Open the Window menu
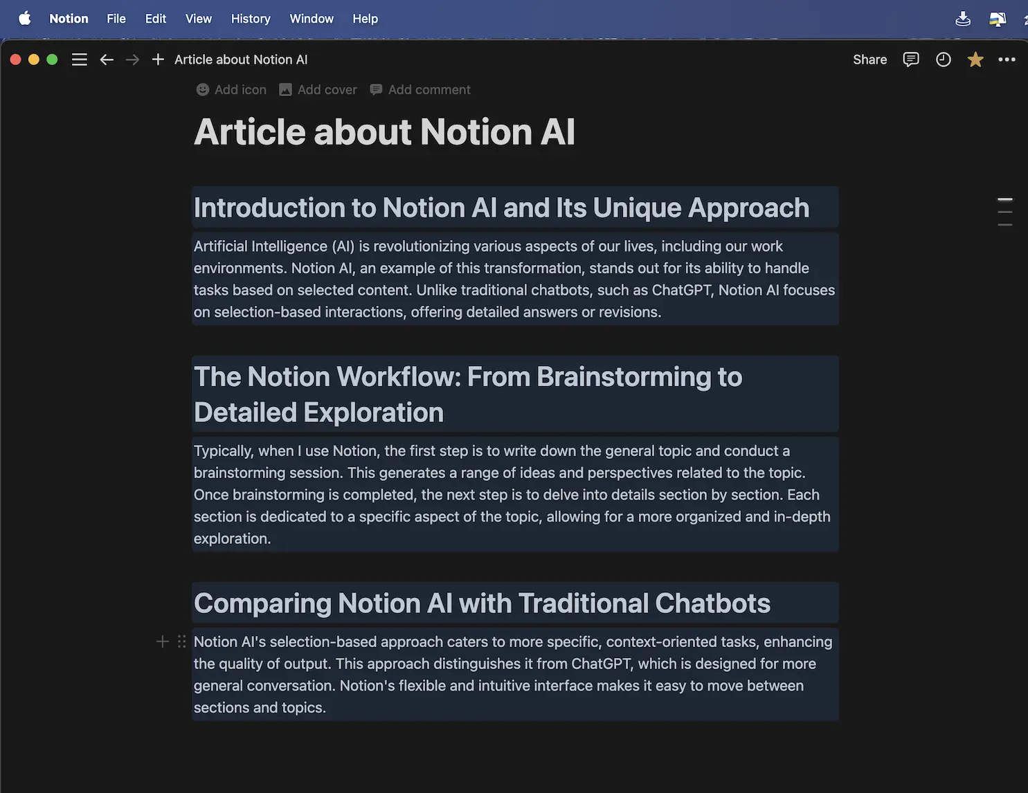The width and height of the screenshot is (1028, 793). coord(312,19)
